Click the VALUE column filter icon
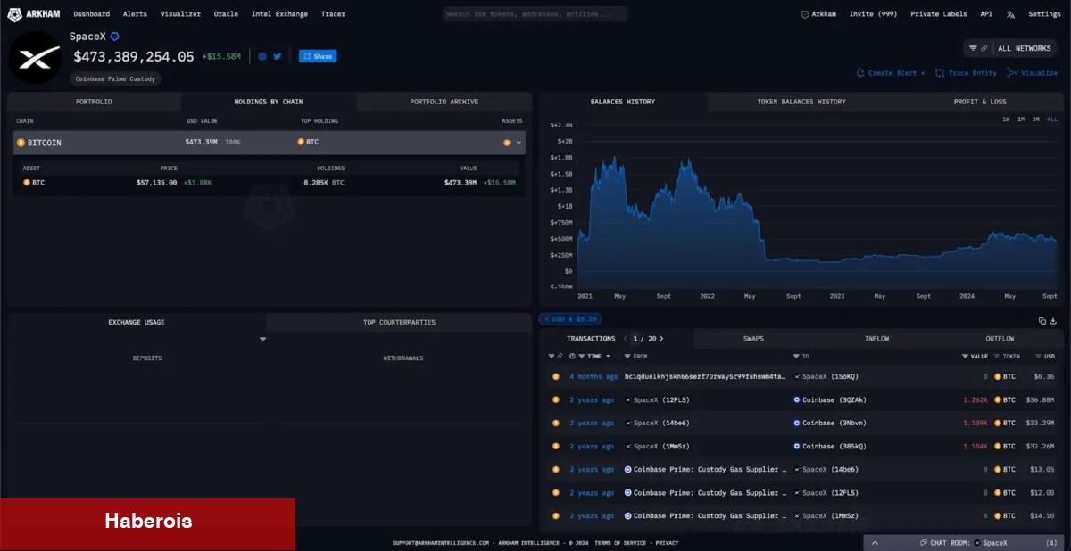Viewport: 1071px width, 551px height. tap(966, 357)
